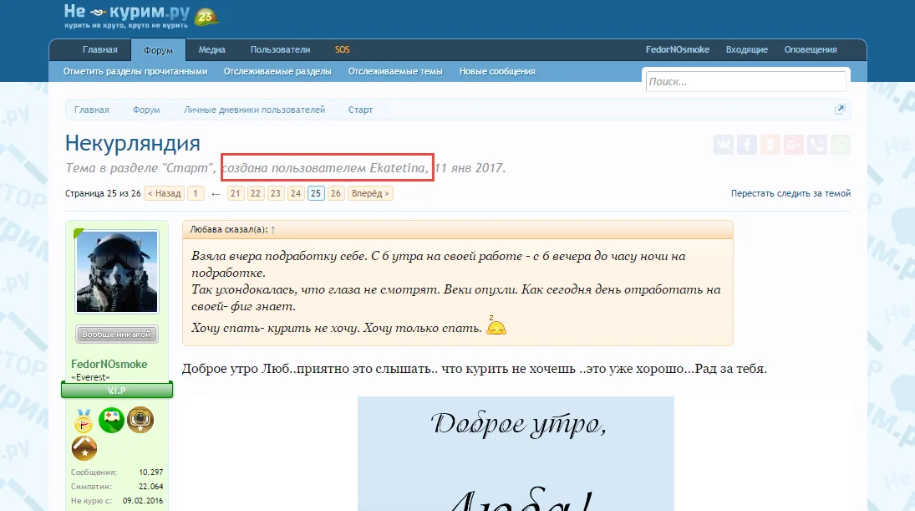Open the page jump arrow in pagination
This screenshot has height=511, width=915.
216,194
